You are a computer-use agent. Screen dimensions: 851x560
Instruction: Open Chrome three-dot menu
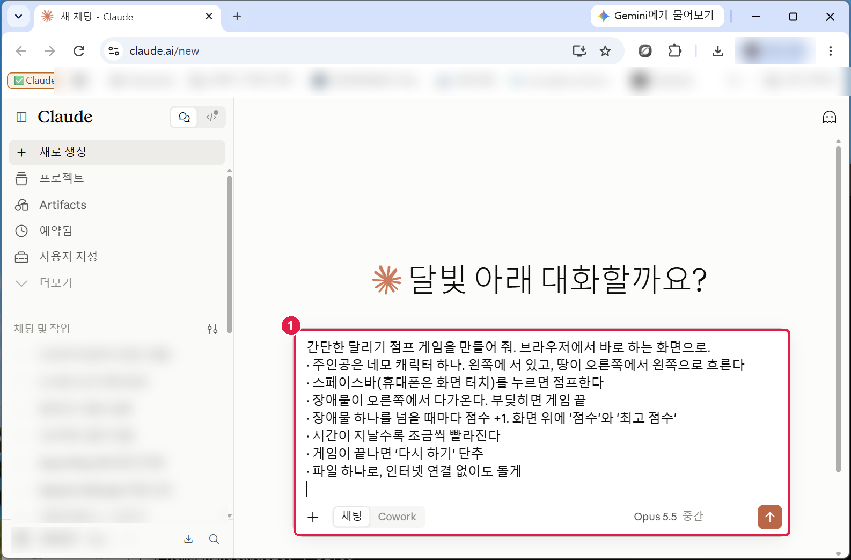[x=831, y=51]
